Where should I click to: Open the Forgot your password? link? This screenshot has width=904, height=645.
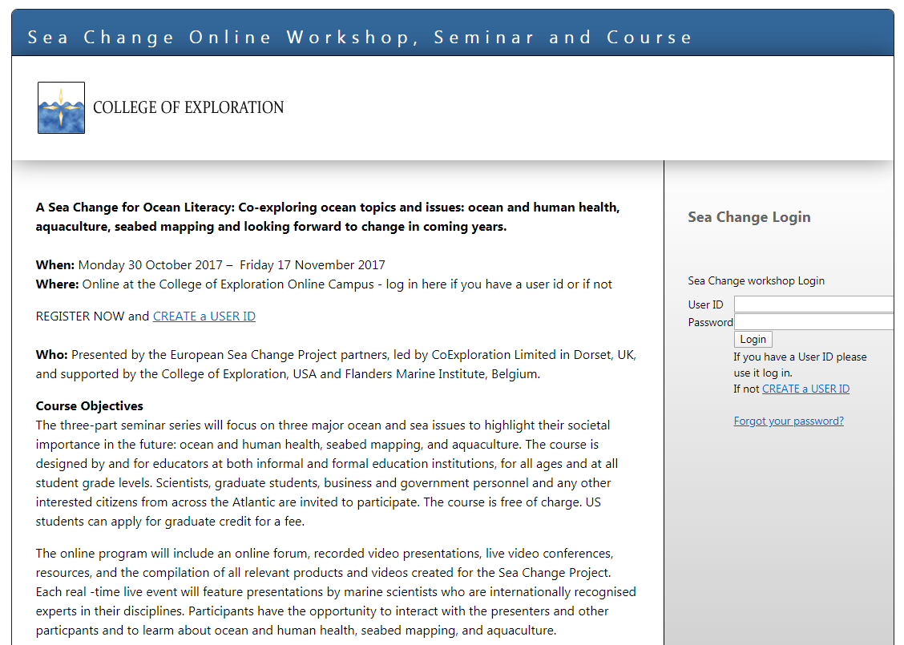click(788, 421)
